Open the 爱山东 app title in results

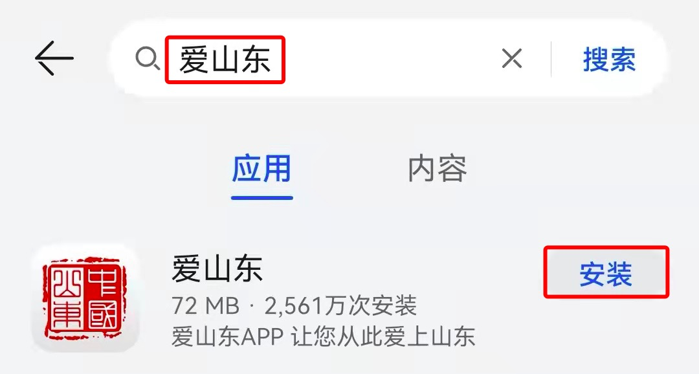point(217,269)
